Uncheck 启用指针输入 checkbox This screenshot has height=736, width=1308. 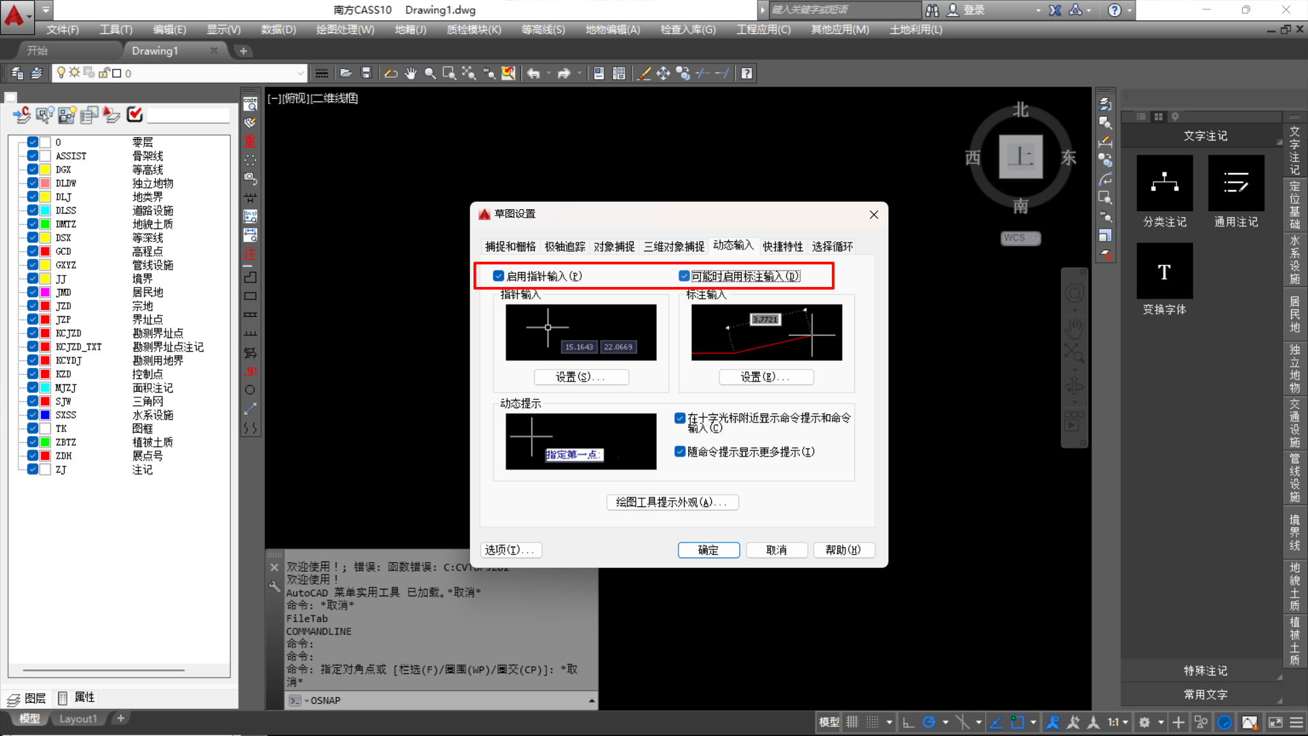(499, 276)
